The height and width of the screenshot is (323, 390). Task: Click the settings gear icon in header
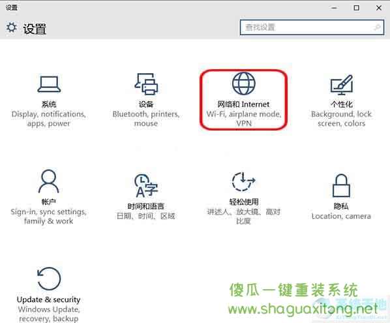coord(12,27)
